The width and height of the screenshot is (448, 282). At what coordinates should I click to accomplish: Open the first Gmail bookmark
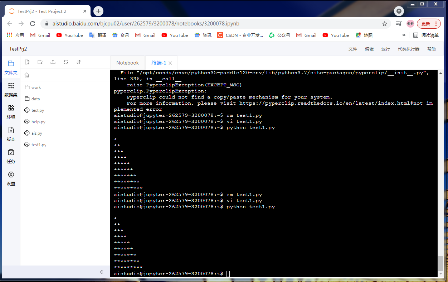(x=40, y=35)
